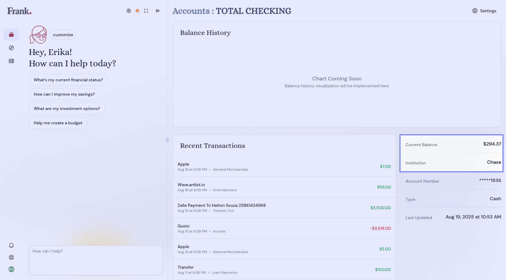Select "How can I improve my savings?" prompt
506x280 pixels.
[64, 94]
